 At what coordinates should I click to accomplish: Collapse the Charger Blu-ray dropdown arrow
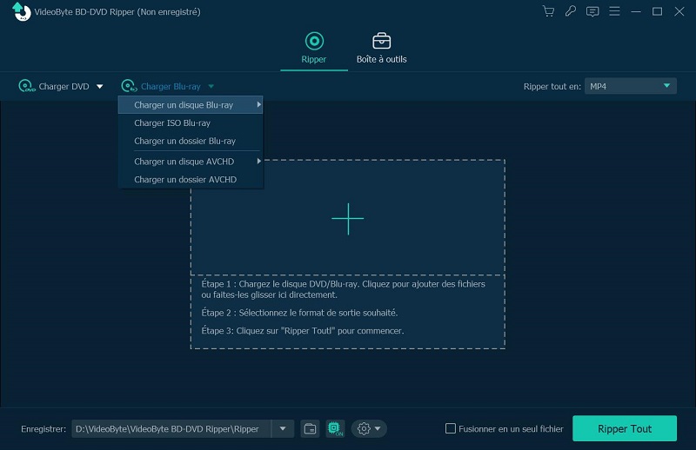coord(211,87)
